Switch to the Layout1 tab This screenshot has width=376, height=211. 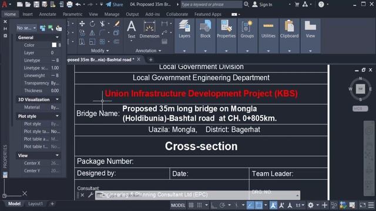(35, 204)
